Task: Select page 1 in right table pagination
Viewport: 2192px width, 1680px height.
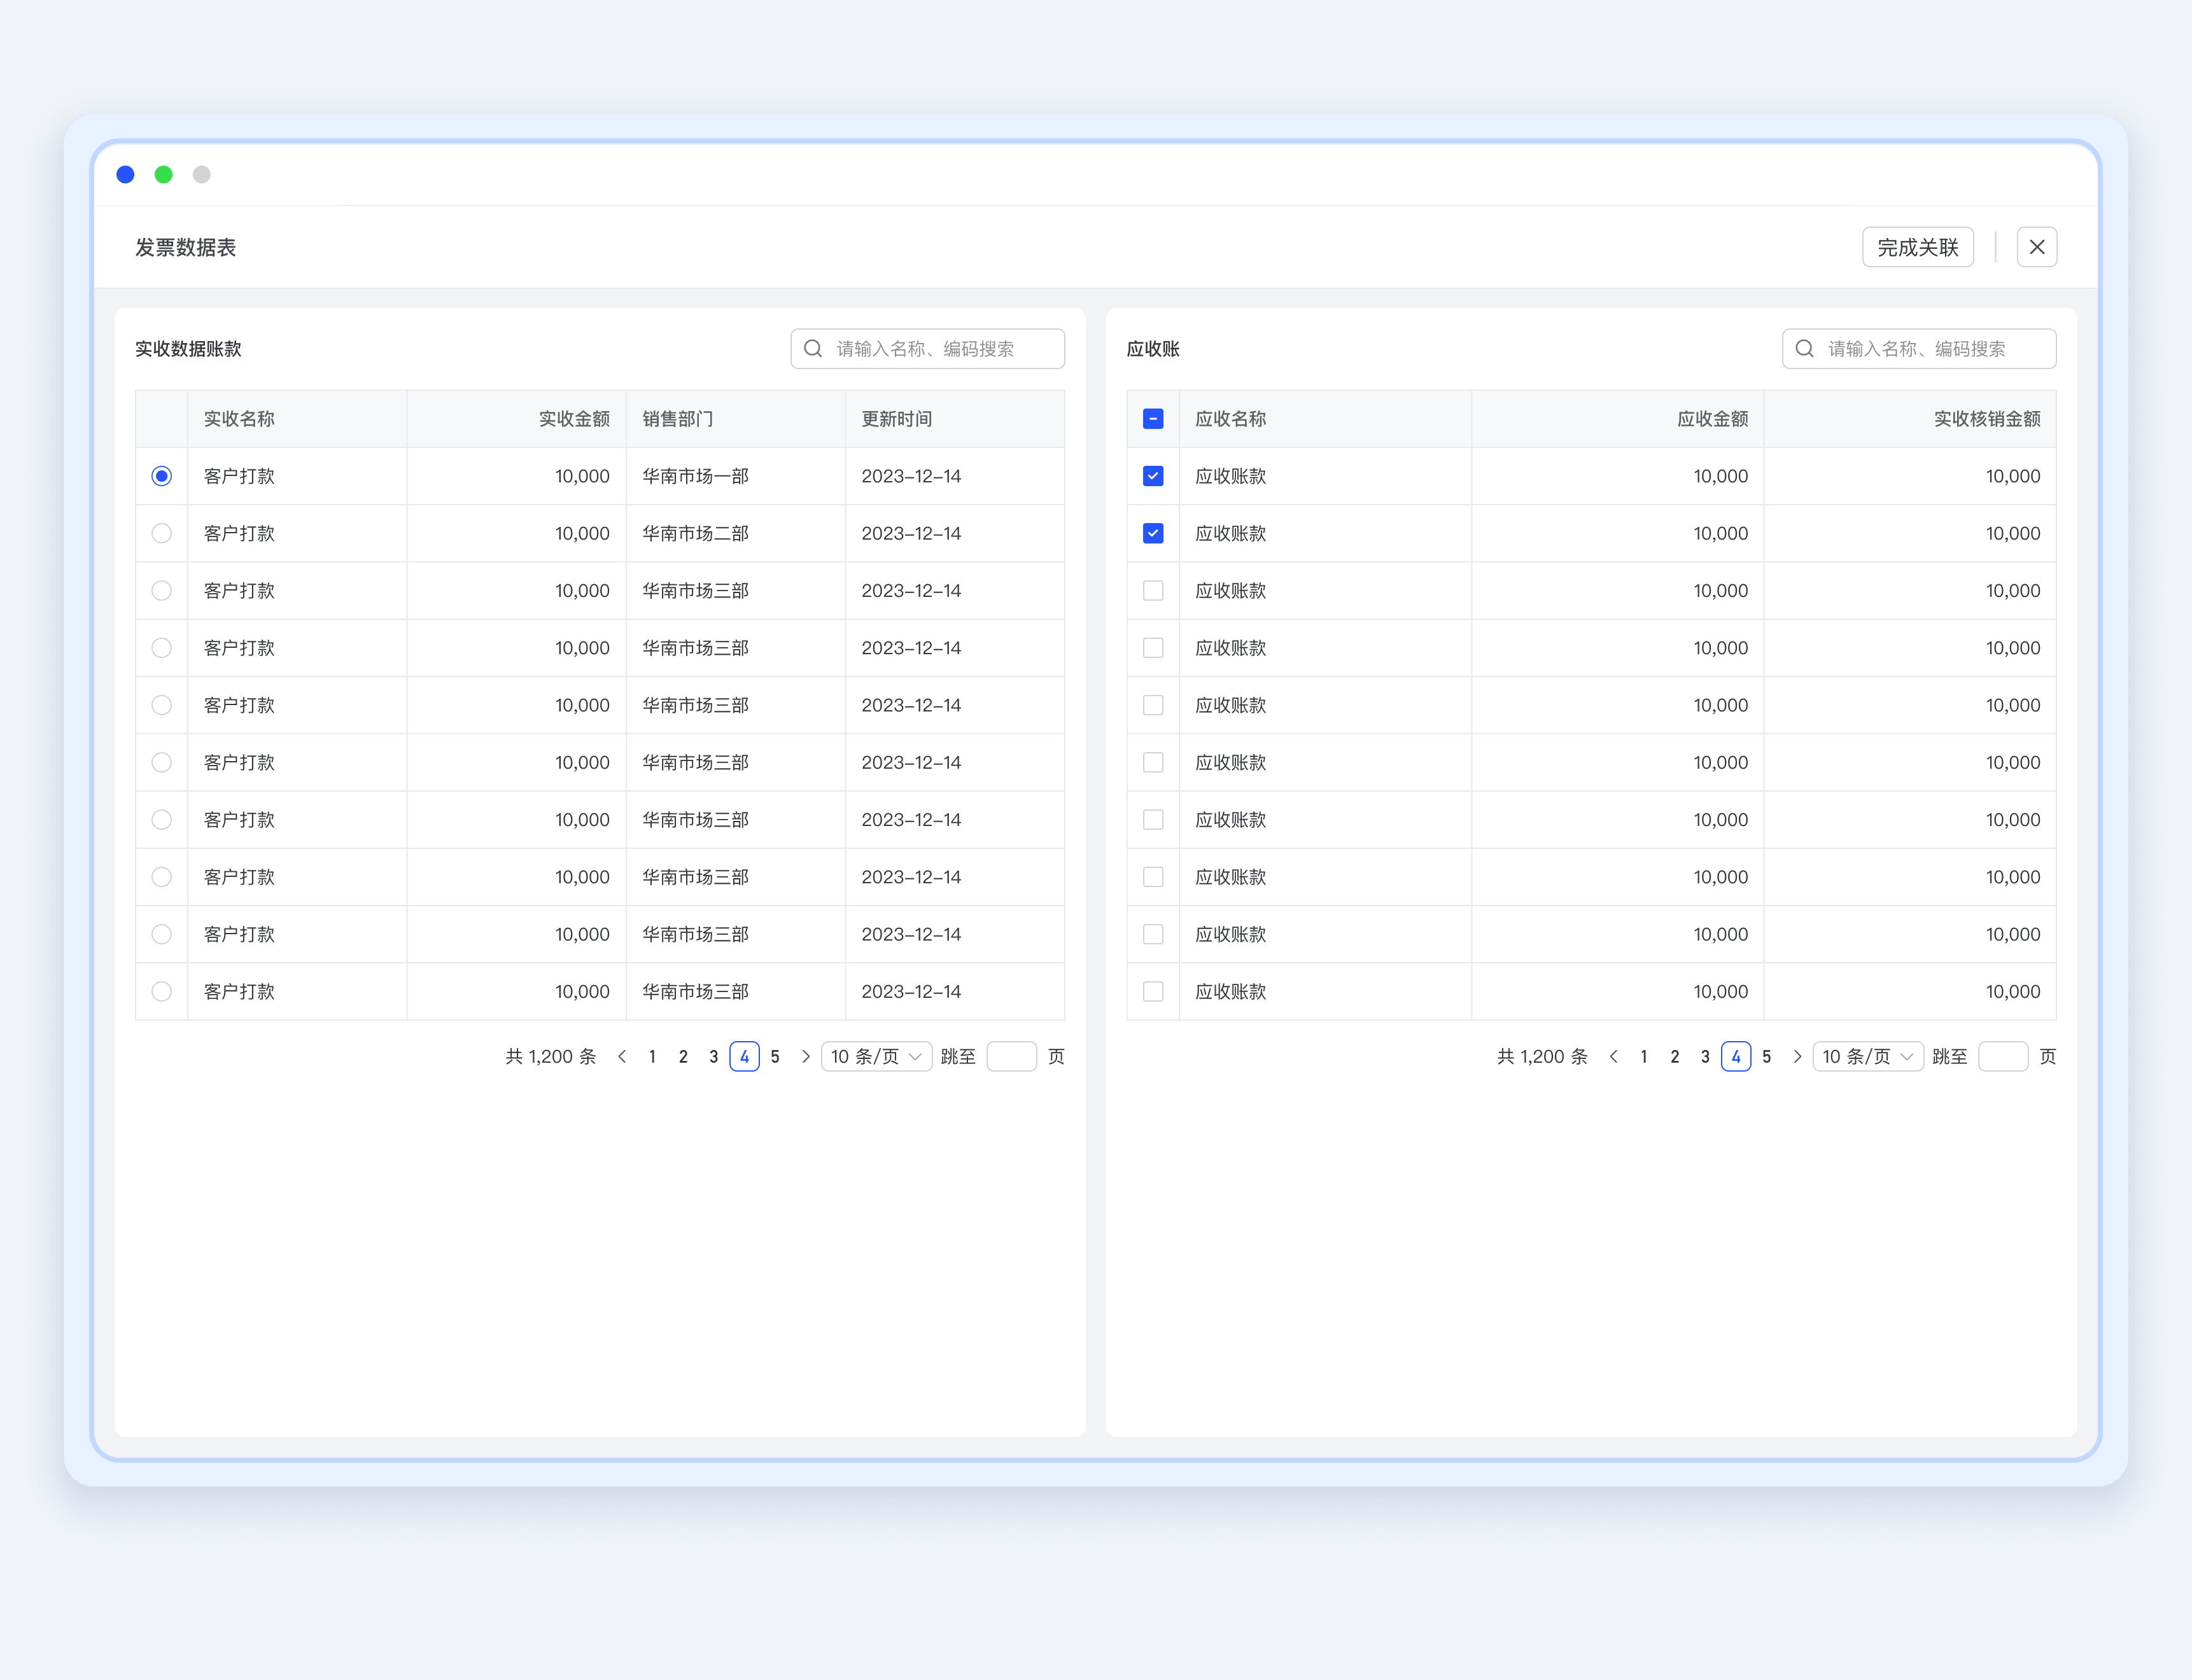Action: (x=1643, y=1056)
